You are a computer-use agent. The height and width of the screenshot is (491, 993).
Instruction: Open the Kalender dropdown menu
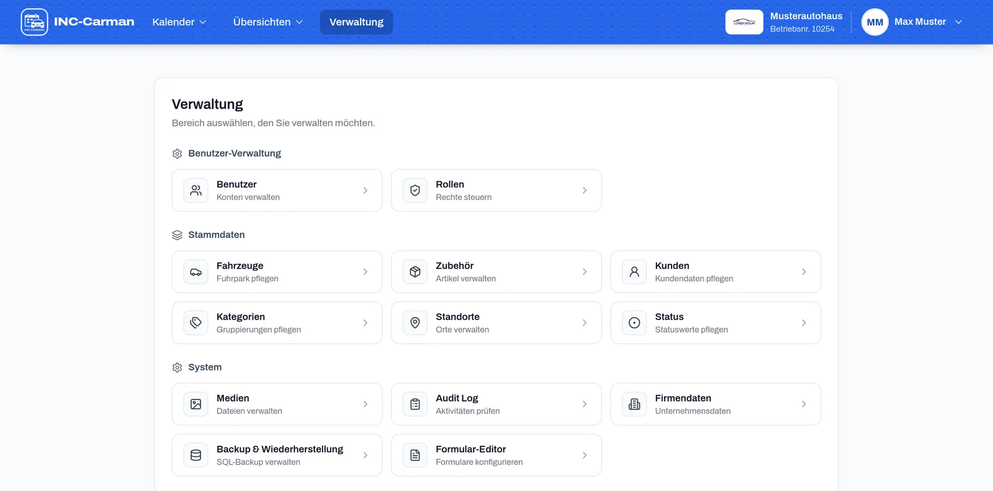(x=179, y=22)
